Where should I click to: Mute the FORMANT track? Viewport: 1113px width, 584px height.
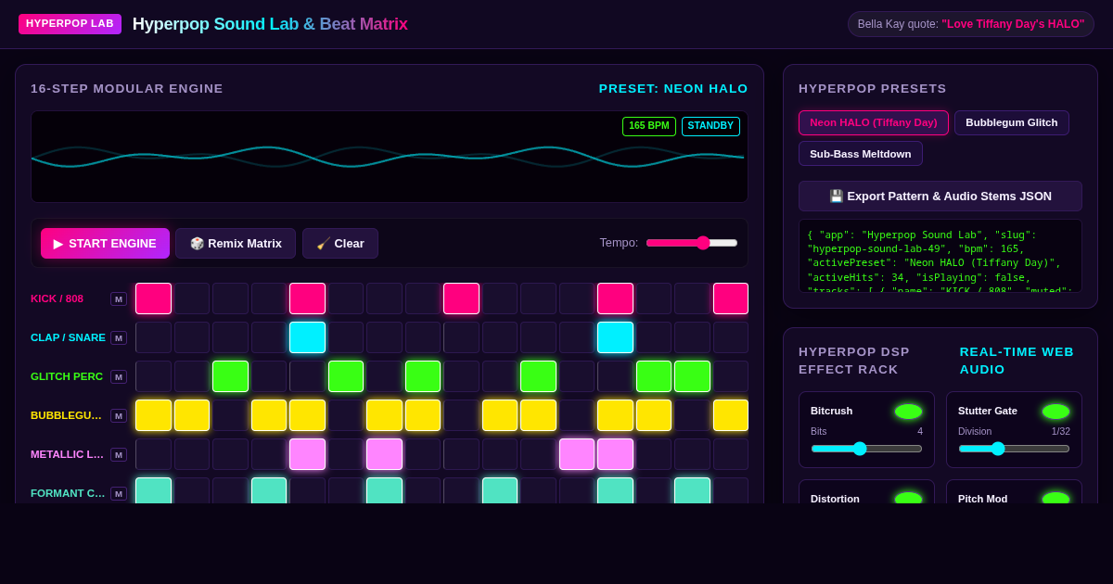[119, 493]
